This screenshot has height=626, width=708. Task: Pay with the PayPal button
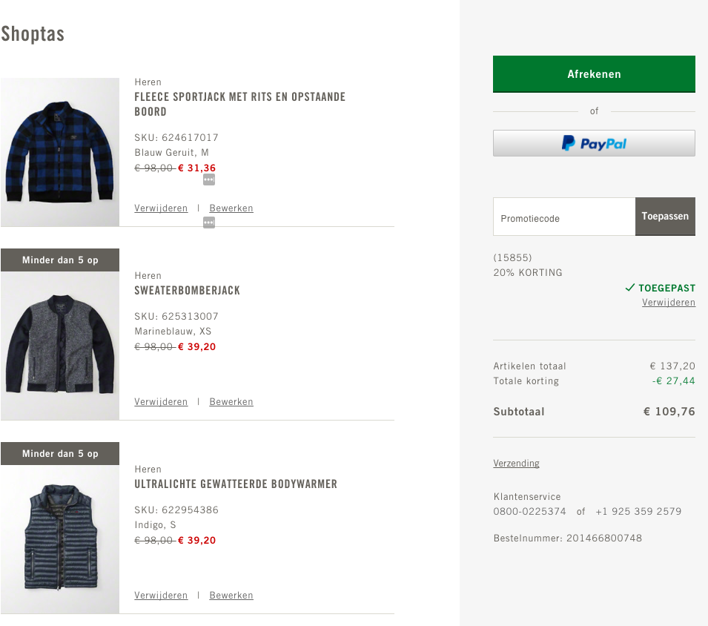(x=594, y=143)
